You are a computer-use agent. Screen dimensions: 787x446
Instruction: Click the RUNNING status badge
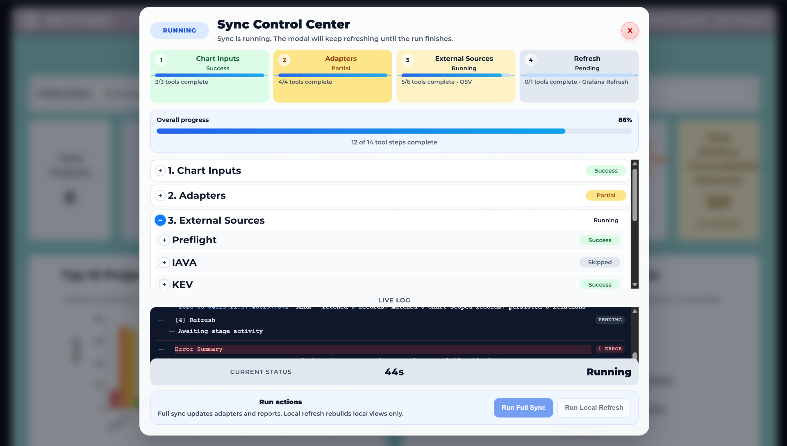[x=180, y=31]
